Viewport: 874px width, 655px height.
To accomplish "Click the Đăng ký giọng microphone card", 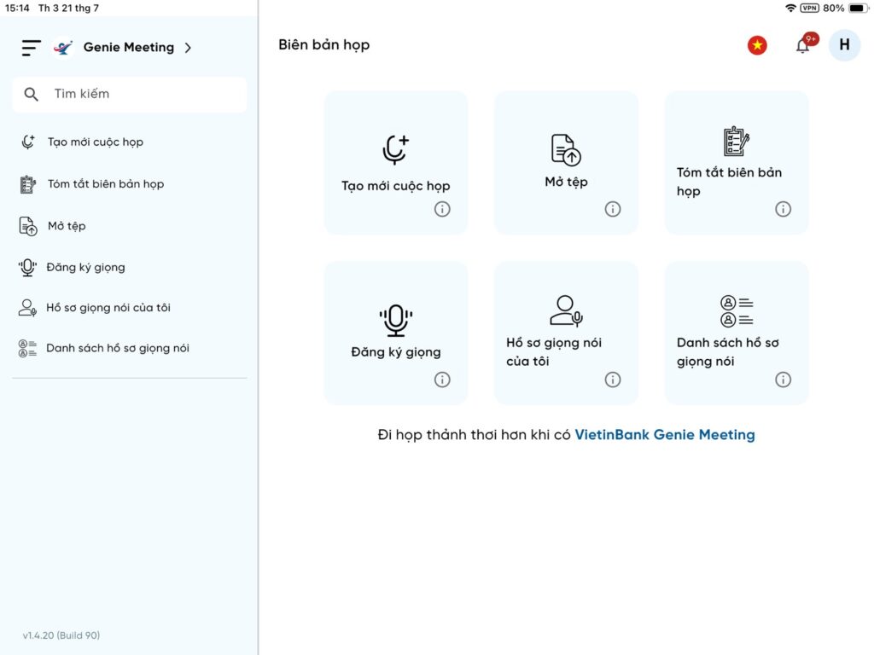I will point(396,333).
